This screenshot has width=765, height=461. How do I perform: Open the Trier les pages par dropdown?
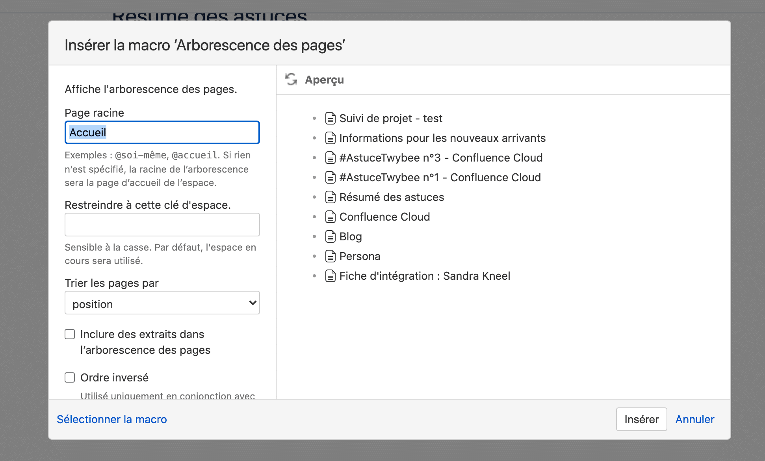click(162, 303)
